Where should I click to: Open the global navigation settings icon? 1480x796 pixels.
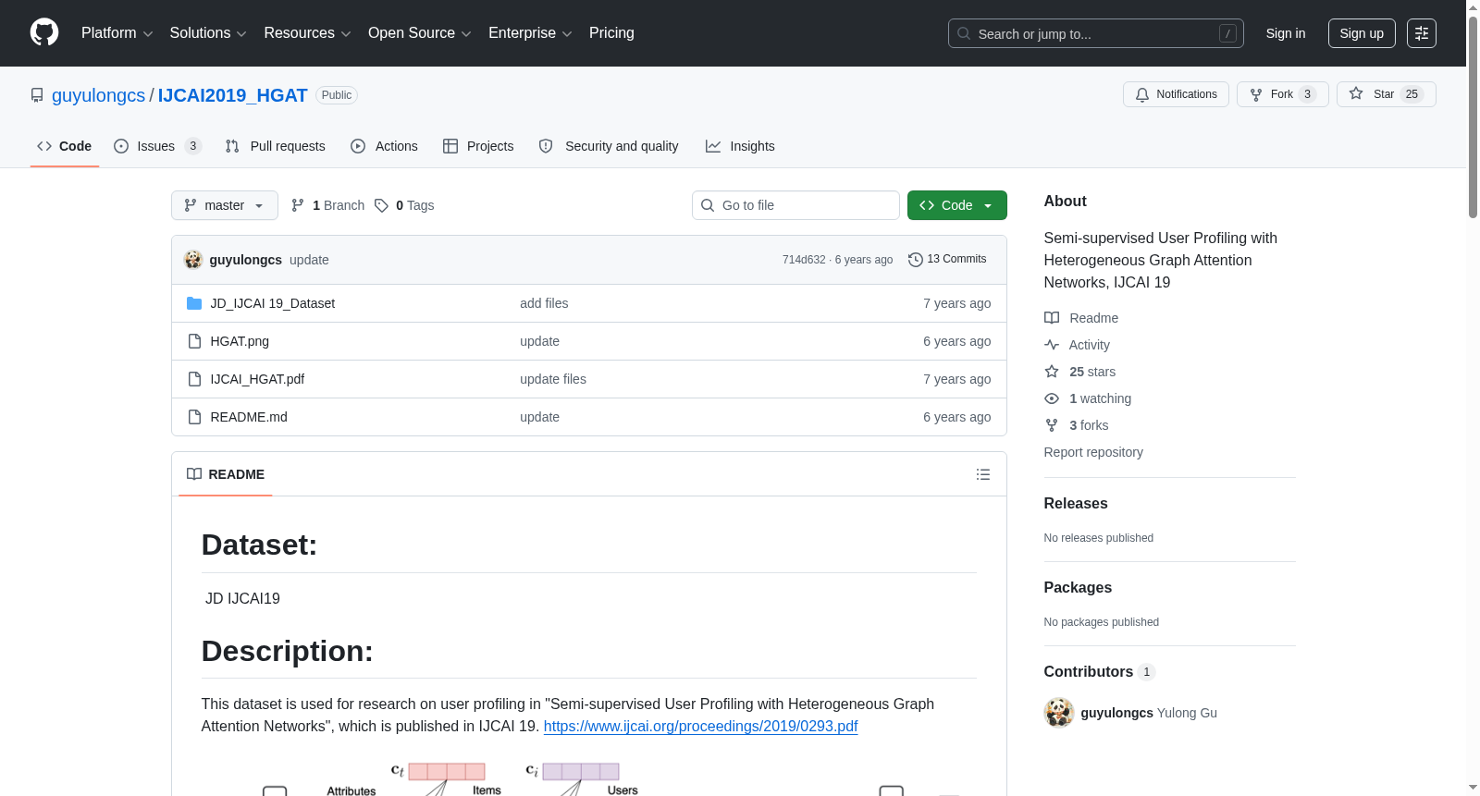pos(1422,33)
